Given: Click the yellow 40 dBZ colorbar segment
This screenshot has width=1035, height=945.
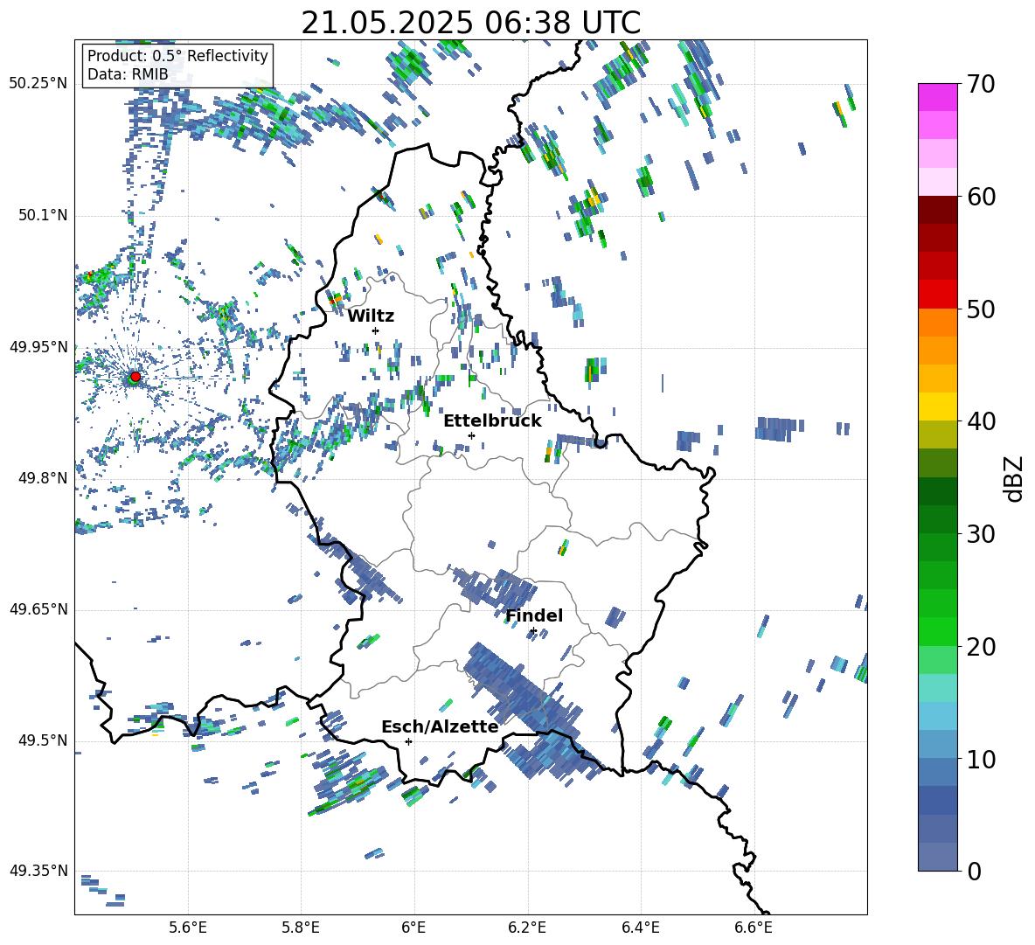Looking at the screenshot, I should point(937,406).
